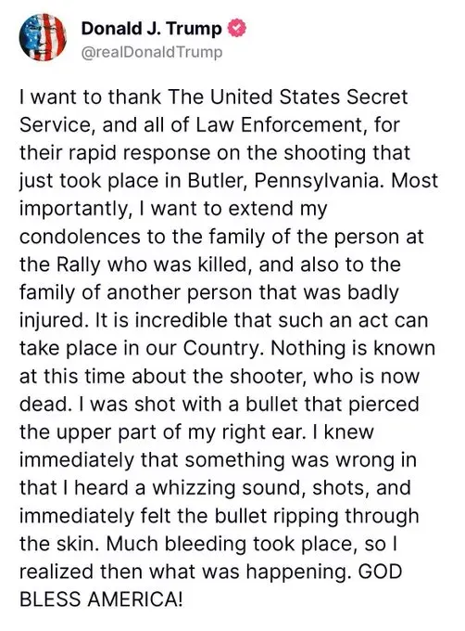Open the flag-painted profile avatar
Image resolution: width=465 pixels, height=631 pixels.
click(x=43, y=37)
